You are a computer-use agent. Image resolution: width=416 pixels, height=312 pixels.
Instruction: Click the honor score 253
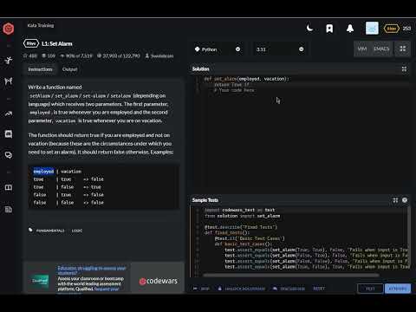(406, 29)
